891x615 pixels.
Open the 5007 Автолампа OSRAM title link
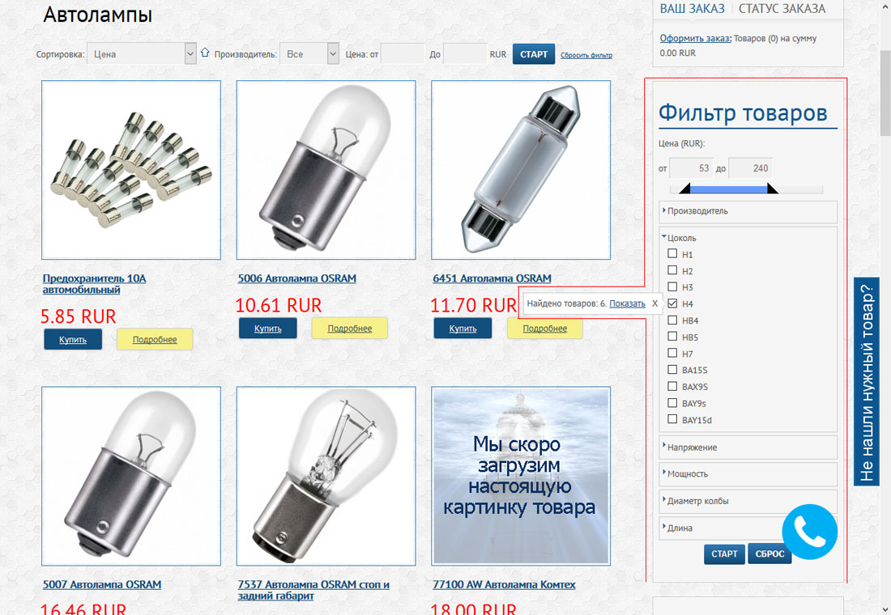point(102,584)
